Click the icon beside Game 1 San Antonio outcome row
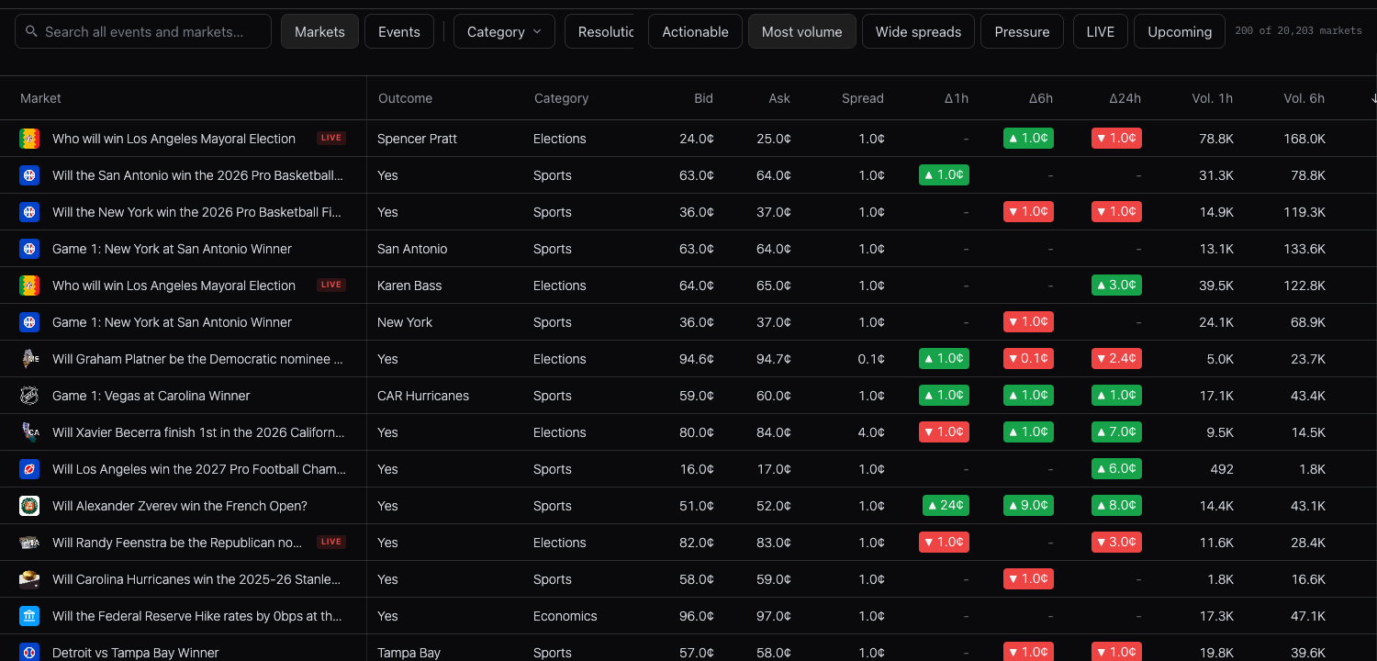This screenshot has width=1377, height=661. pos(29,249)
